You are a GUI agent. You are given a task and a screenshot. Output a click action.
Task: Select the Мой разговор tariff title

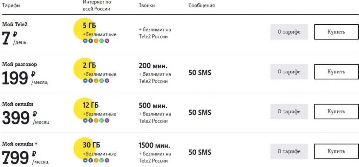point(20,65)
